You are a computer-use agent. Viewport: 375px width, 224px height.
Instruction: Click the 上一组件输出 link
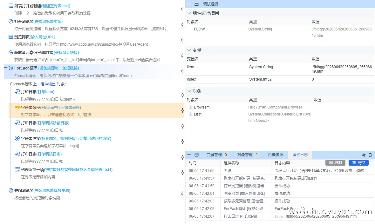pyautogui.click(x=44, y=84)
